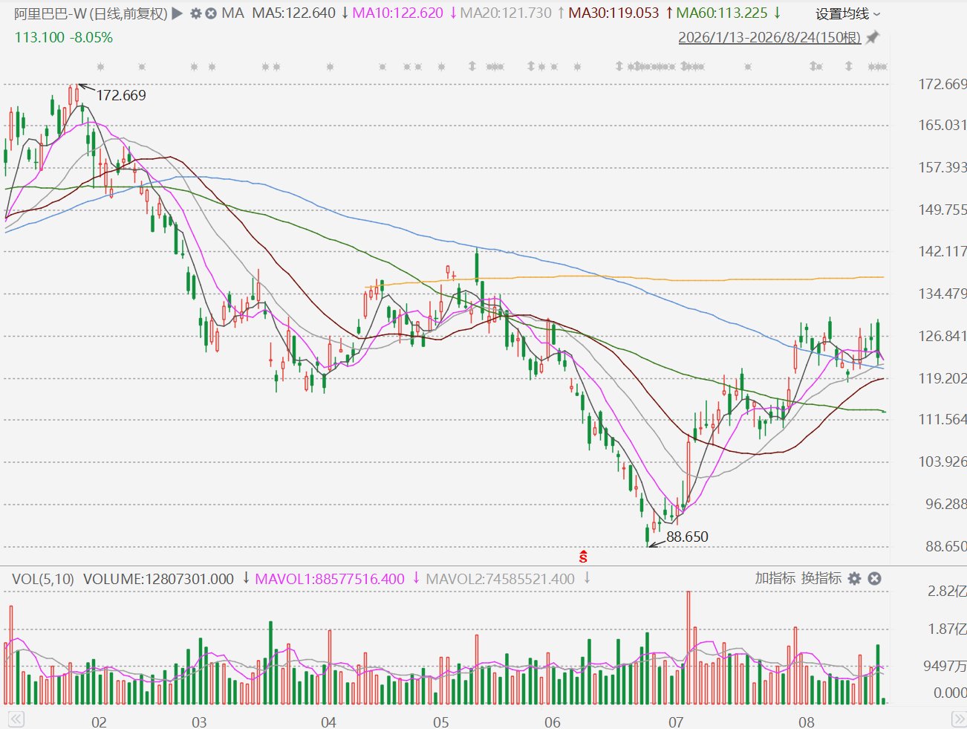This screenshot has height=729, width=967.
Task: Click the 换指标 button
Action: [x=821, y=578]
